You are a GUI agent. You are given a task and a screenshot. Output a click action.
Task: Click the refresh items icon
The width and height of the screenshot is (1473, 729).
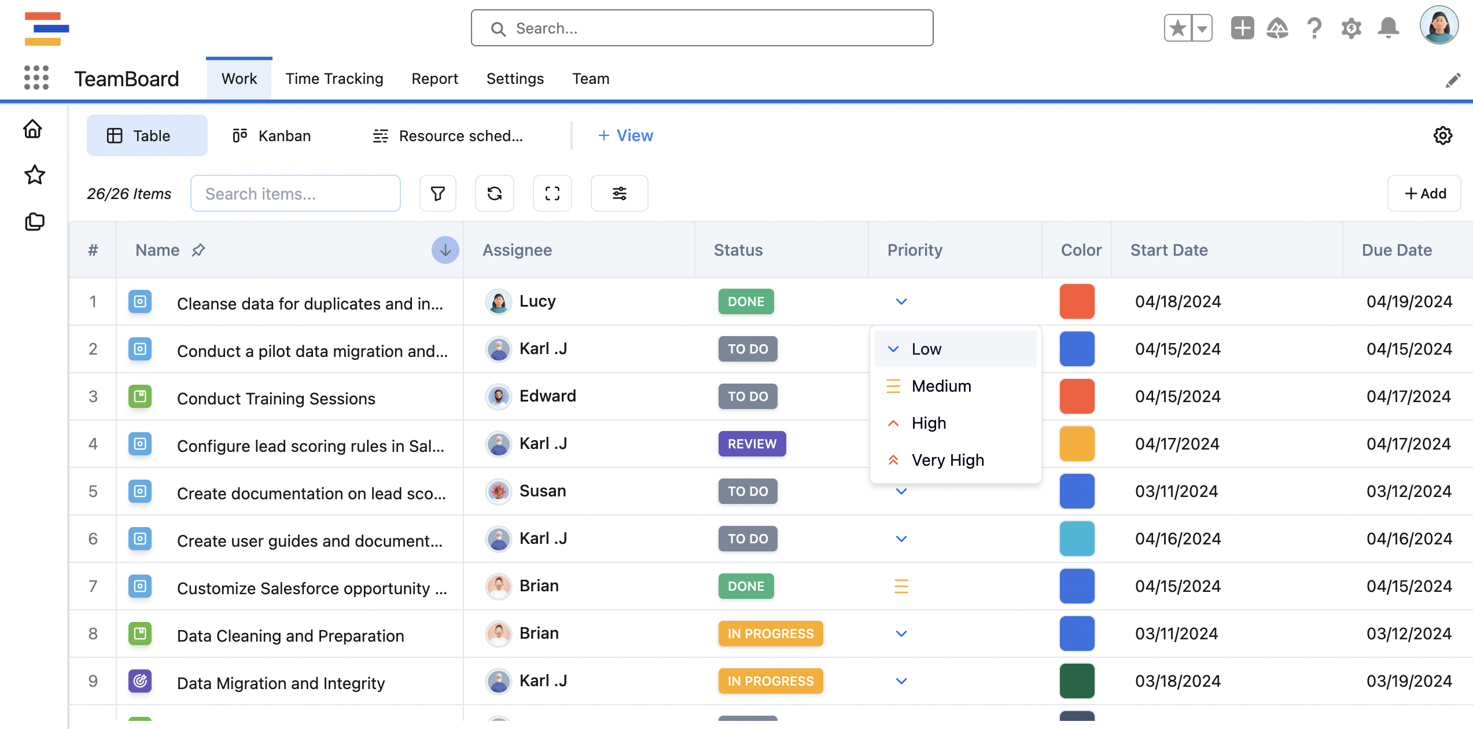point(494,193)
